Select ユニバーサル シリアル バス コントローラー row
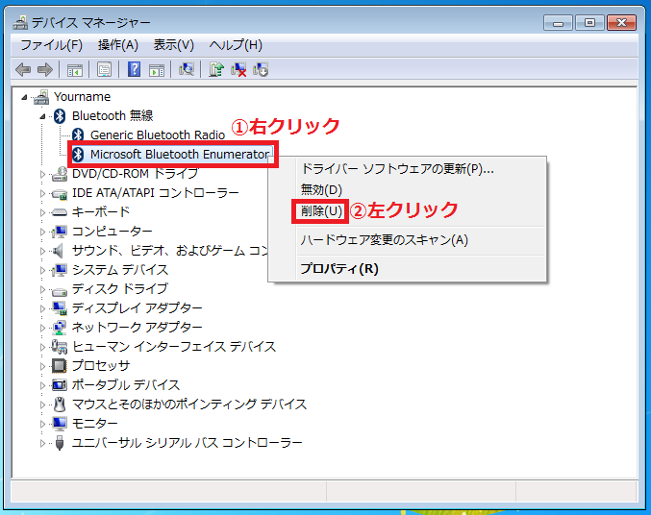This screenshot has width=651, height=515. pyautogui.click(x=187, y=443)
